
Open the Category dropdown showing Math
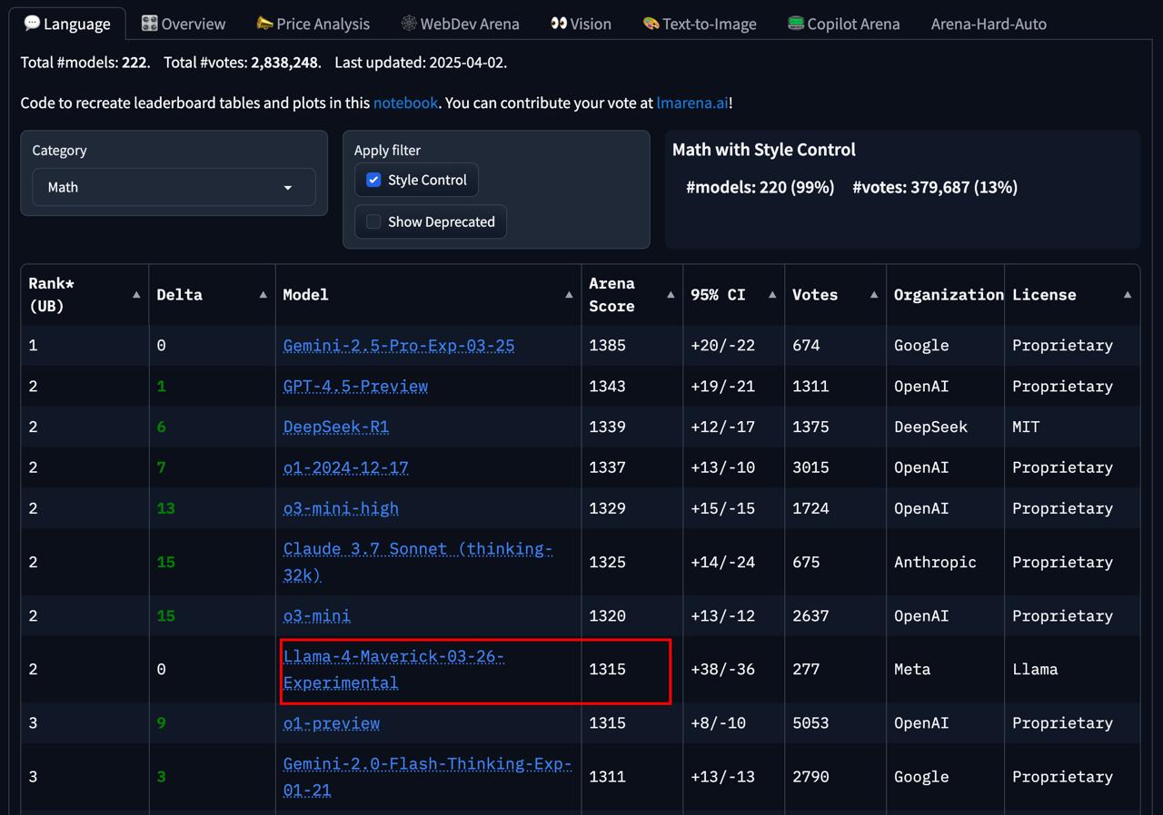click(x=174, y=187)
